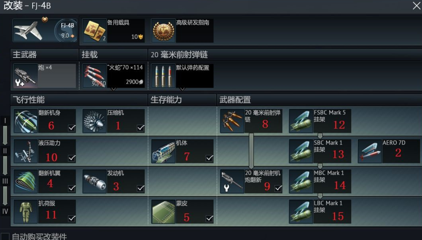Expand the 默认弹药配置 ammo belt dropdown

(x=182, y=89)
